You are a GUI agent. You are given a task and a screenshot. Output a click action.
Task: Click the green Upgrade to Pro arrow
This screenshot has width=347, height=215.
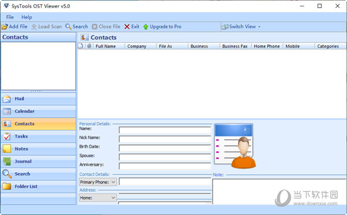[x=146, y=27]
